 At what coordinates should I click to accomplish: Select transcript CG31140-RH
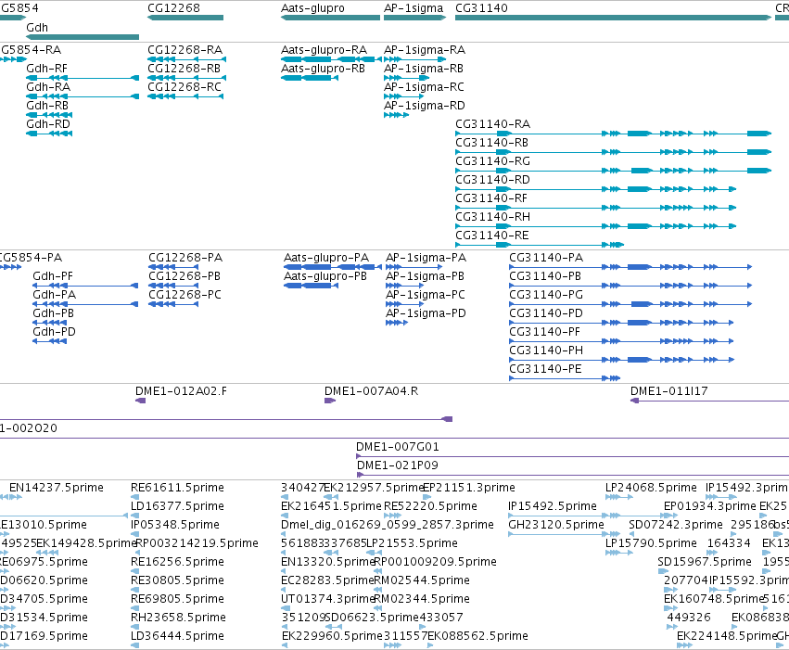click(x=492, y=217)
